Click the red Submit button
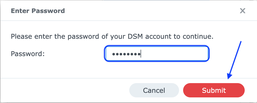Image resolution: width=257 pixels, height=103 pixels. (x=214, y=90)
